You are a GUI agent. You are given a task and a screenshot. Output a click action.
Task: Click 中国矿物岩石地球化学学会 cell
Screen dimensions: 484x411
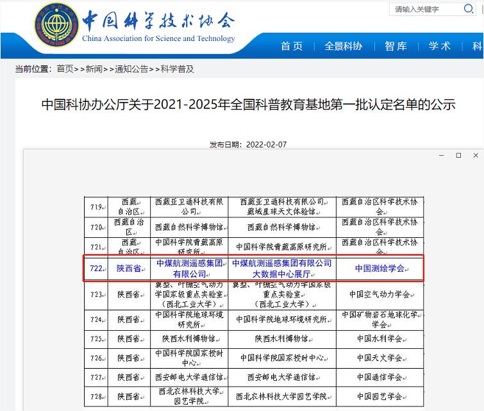point(380,319)
